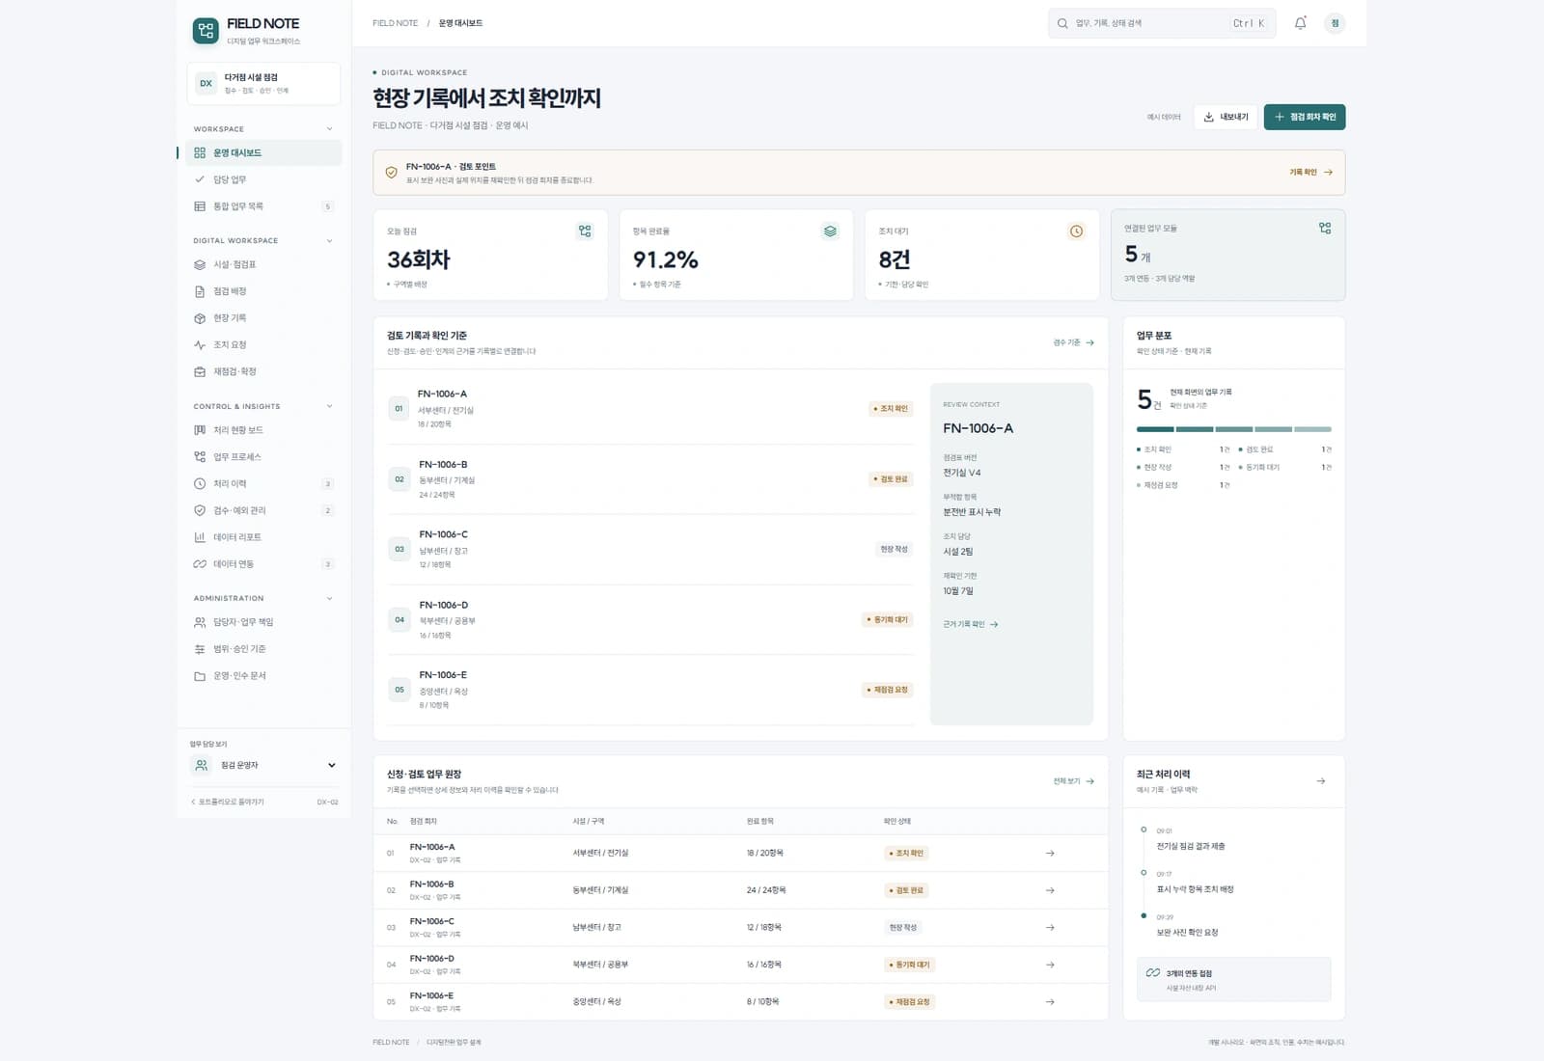The width and height of the screenshot is (1544, 1061).
Task: Click the clock icon on 조치 대기 card
Action: click(1076, 231)
